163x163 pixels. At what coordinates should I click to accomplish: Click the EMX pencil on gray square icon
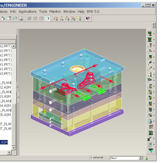click(151, 127)
